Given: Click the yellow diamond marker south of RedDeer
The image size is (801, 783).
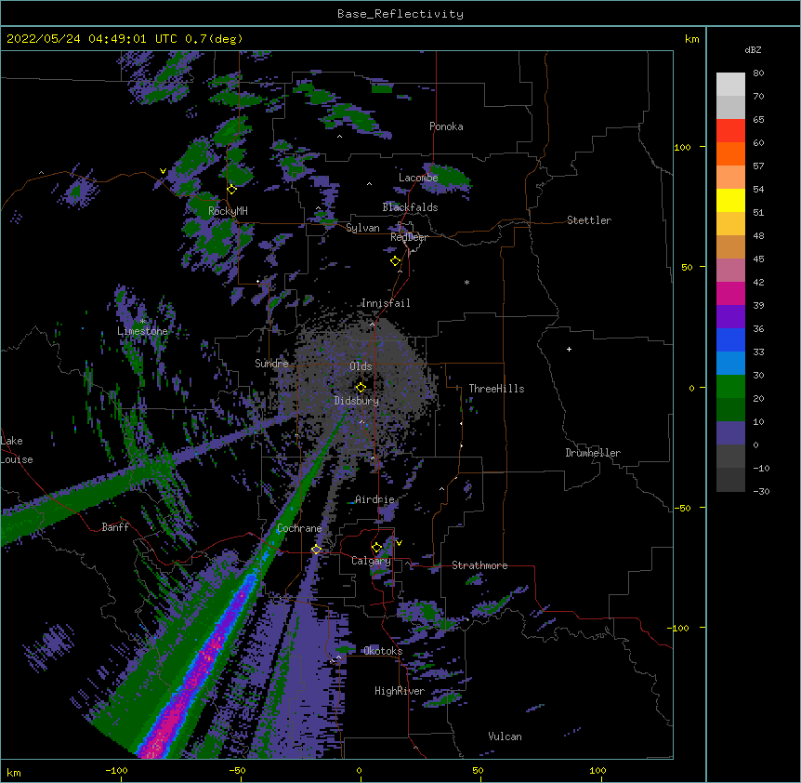Looking at the screenshot, I should tap(396, 261).
